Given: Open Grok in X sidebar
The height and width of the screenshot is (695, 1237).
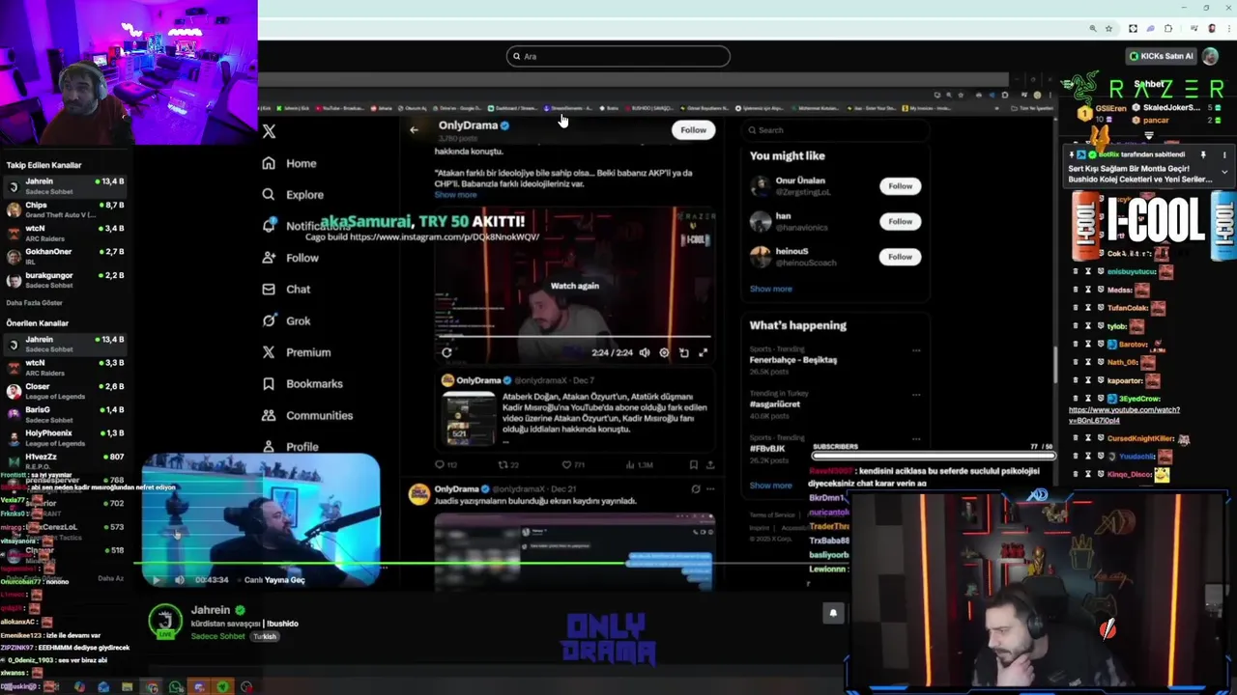Looking at the screenshot, I should click(286, 320).
